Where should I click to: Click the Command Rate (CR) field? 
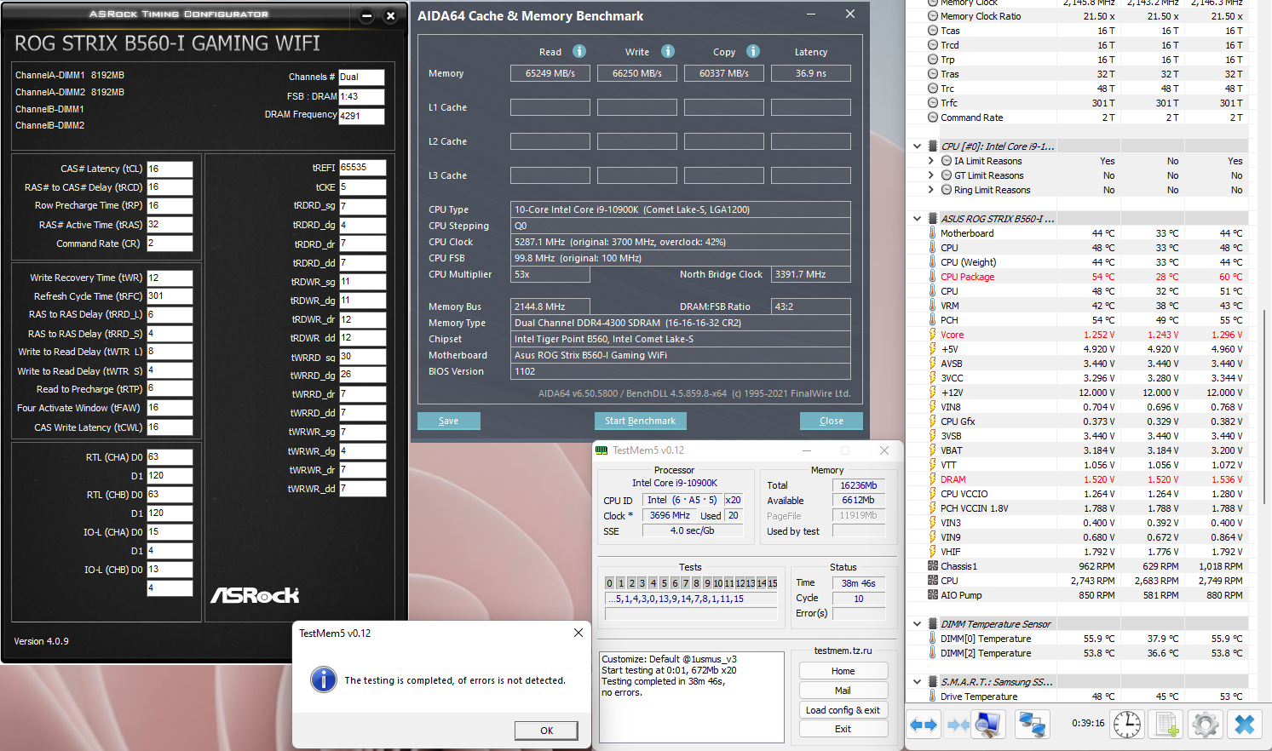[170, 244]
